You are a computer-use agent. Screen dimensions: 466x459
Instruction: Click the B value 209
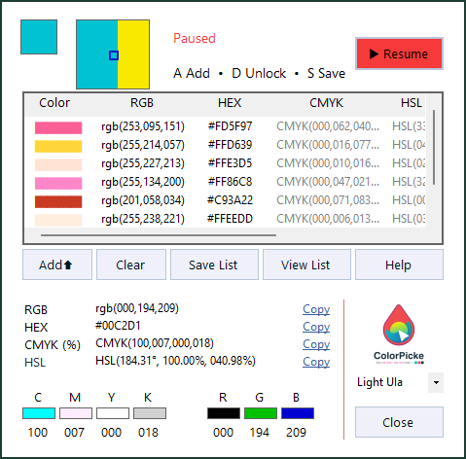tap(296, 433)
